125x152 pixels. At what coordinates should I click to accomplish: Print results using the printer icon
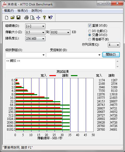[x=26, y=17]
